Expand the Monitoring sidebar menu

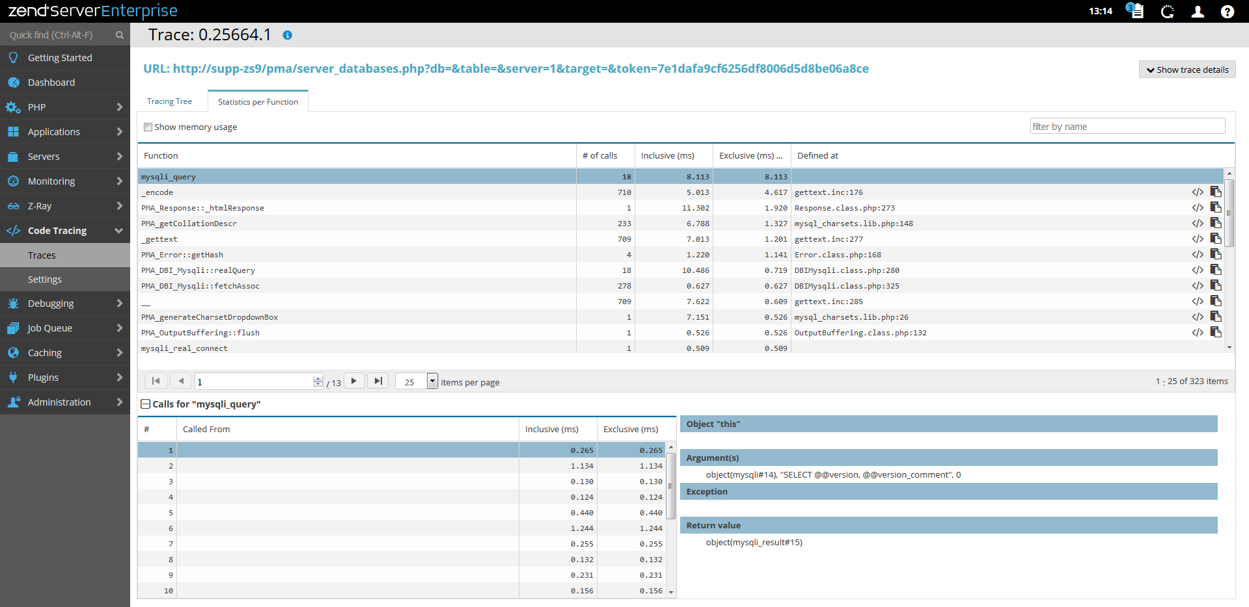click(65, 181)
